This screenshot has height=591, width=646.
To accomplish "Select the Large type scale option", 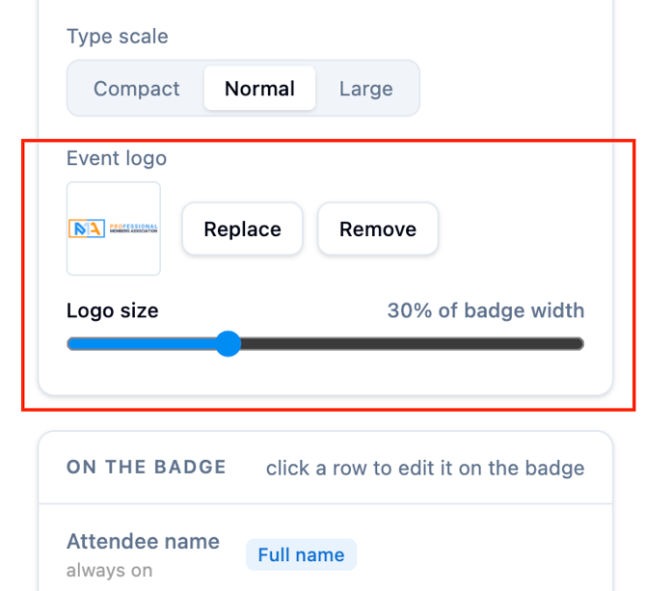I will pos(365,88).
